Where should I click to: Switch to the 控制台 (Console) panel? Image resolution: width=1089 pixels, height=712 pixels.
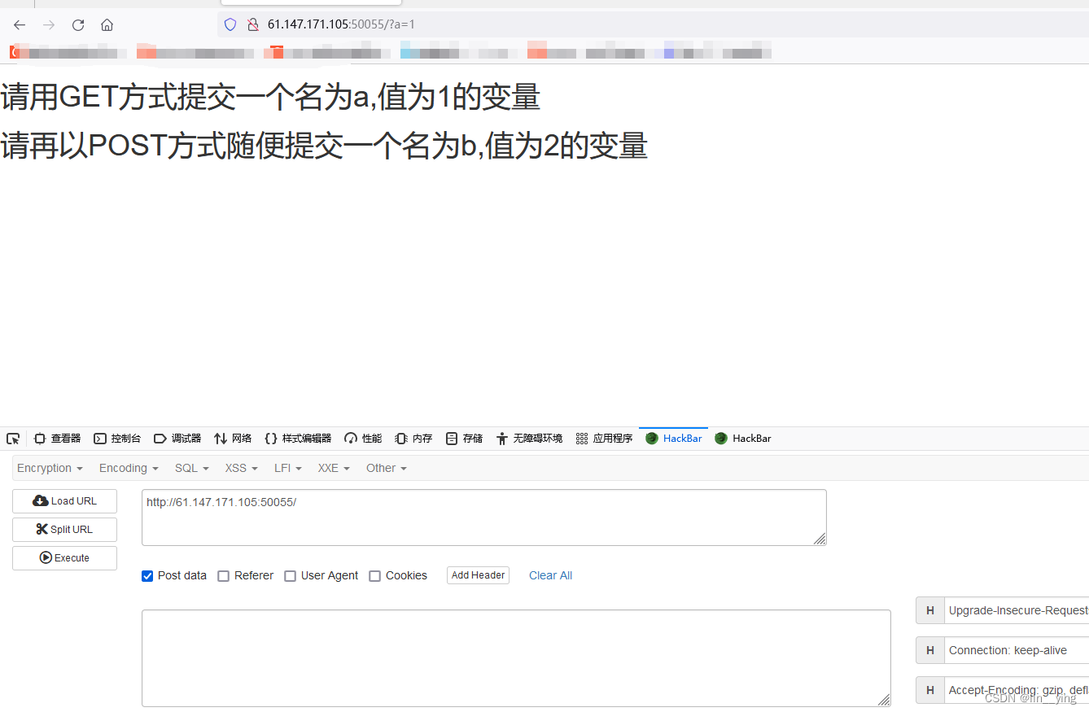pos(117,438)
